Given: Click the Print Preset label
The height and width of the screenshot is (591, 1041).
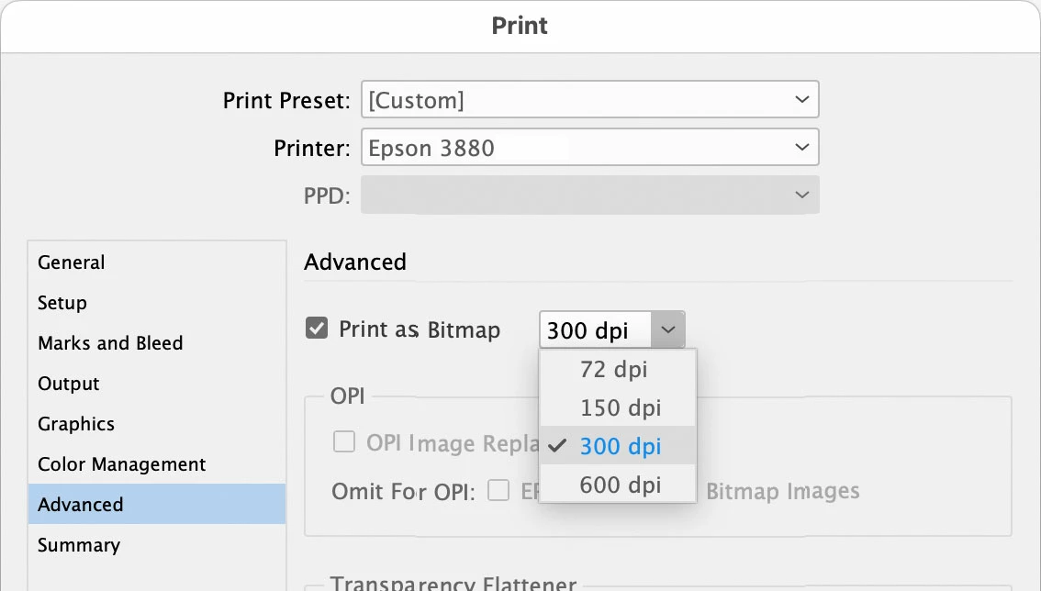Looking at the screenshot, I should pos(286,100).
